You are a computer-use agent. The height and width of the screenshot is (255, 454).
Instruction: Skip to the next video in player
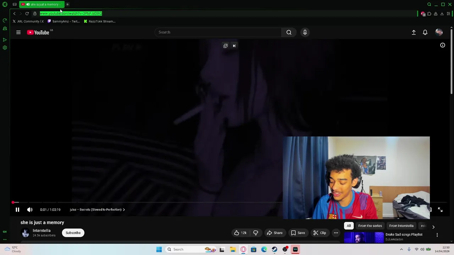coord(234,46)
